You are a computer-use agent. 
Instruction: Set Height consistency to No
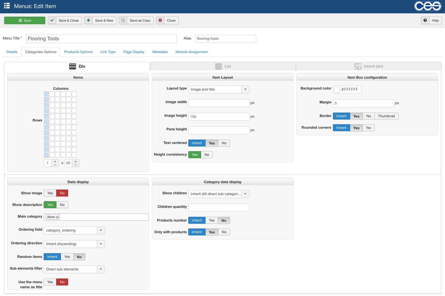(x=207, y=155)
